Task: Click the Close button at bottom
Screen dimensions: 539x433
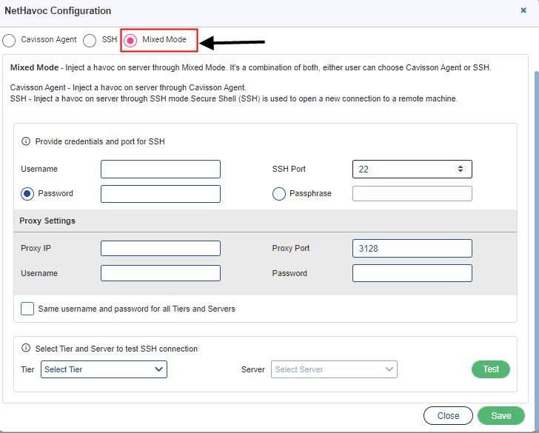Action: [448, 416]
